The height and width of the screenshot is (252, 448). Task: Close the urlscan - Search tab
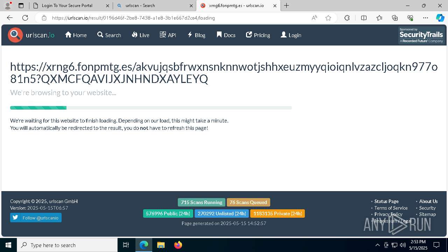tap(191, 6)
